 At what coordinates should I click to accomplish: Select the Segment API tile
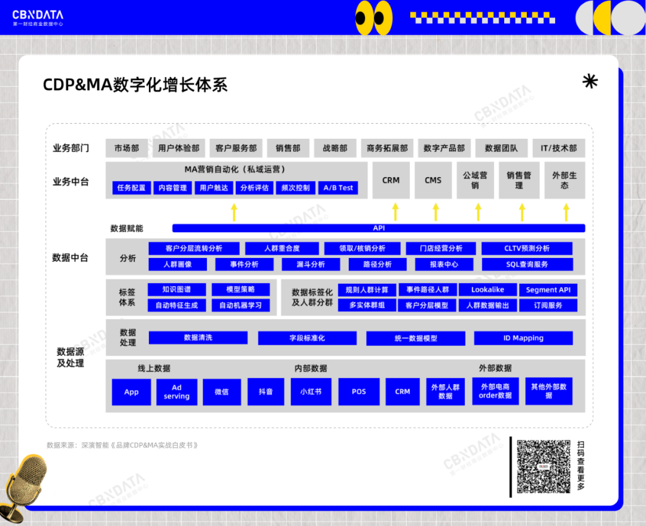pyautogui.click(x=548, y=290)
